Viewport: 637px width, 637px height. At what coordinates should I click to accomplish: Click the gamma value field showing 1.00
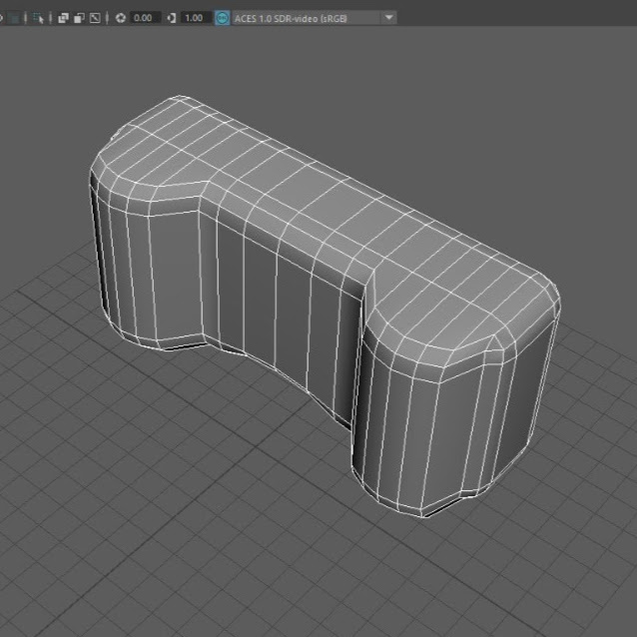pyautogui.click(x=197, y=18)
